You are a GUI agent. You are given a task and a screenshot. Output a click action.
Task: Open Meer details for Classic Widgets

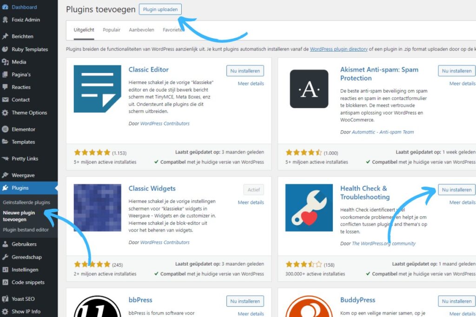(x=251, y=202)
